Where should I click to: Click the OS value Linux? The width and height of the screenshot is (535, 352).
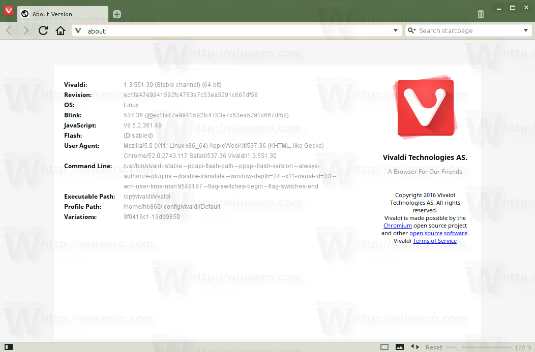coord(131,105)
